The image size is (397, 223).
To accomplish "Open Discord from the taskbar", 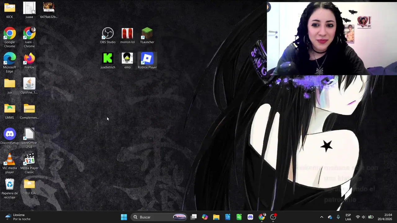I will (x=250, y=217).
